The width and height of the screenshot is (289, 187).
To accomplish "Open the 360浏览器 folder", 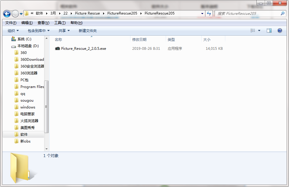I will 29,73.
